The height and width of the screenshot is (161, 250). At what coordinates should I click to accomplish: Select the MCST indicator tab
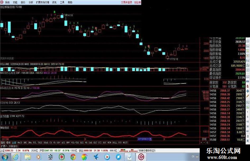[125, 143]
